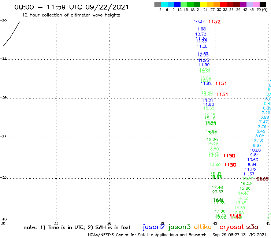The image size is (271, 238).
Task: Click the black swatch ending the color scale
Action: click(263, 4)
